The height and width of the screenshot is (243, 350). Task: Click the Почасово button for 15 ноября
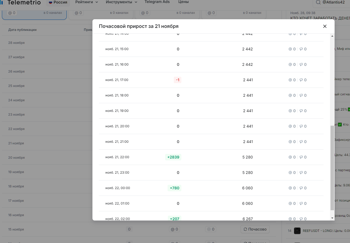click(x=255, y=229)
